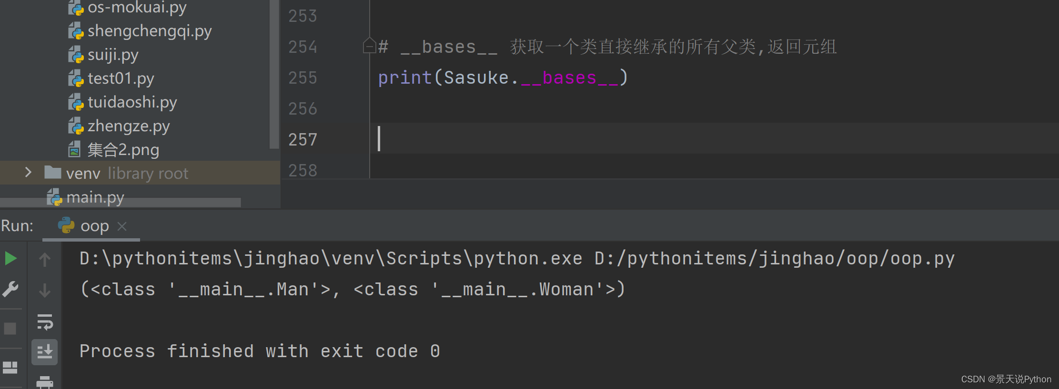Screen dimensions: 1059x389
Task: Open tuidaoshi.py file
Action: coord(132,102)
